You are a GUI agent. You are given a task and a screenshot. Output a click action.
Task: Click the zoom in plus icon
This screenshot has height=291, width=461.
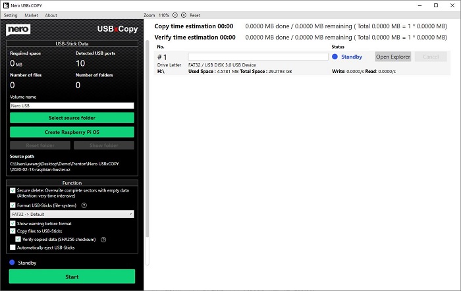tap(184, 15)
